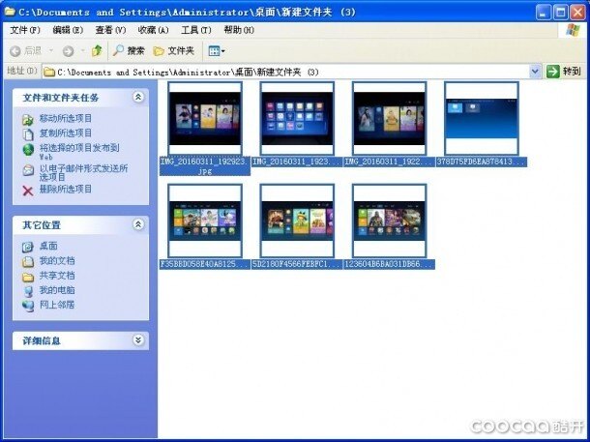Open the address bar dropdown arrow
Viewport: 590px width, 442px height.
[x=536, y=72]
